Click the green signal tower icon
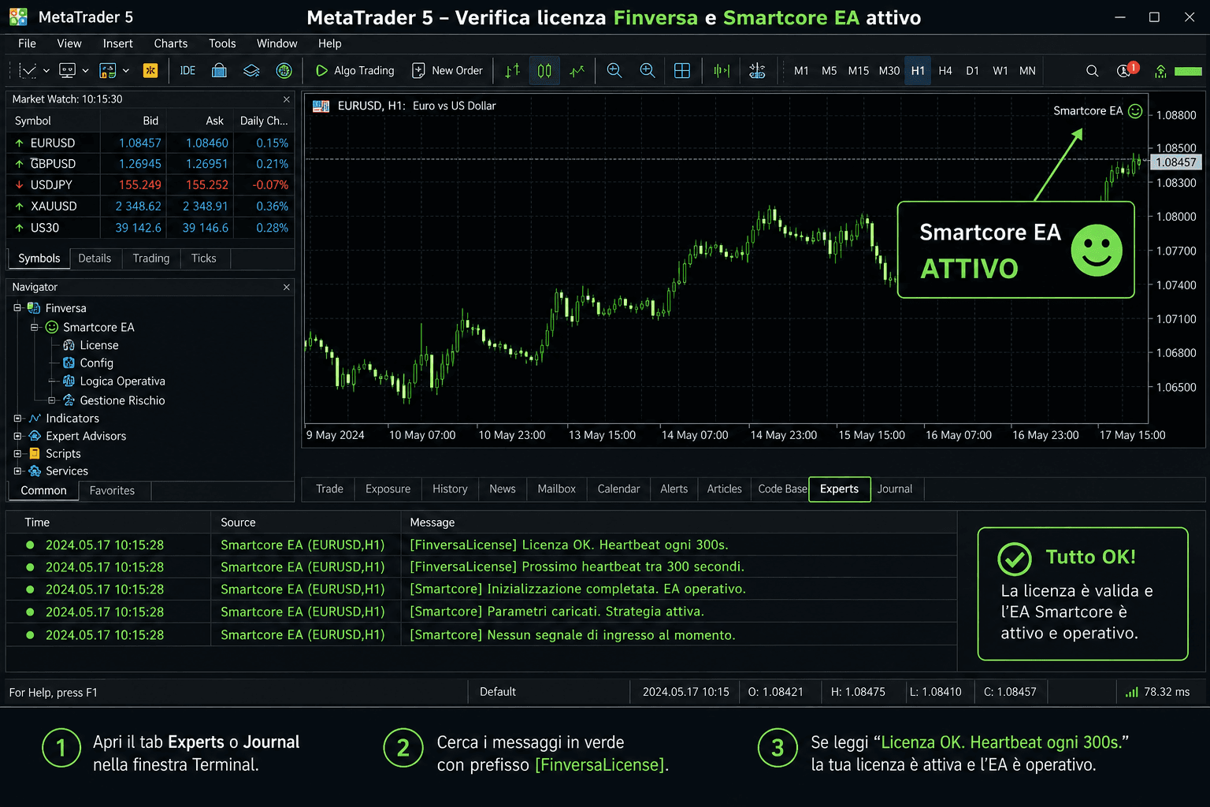The height and width of the screenshot is (807, 1210). (1160, 71)
